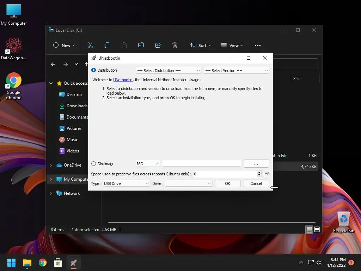Increase the persistence space value with up arrow
Viewport: 361px width, 271px height.
(x=259, y=172)
